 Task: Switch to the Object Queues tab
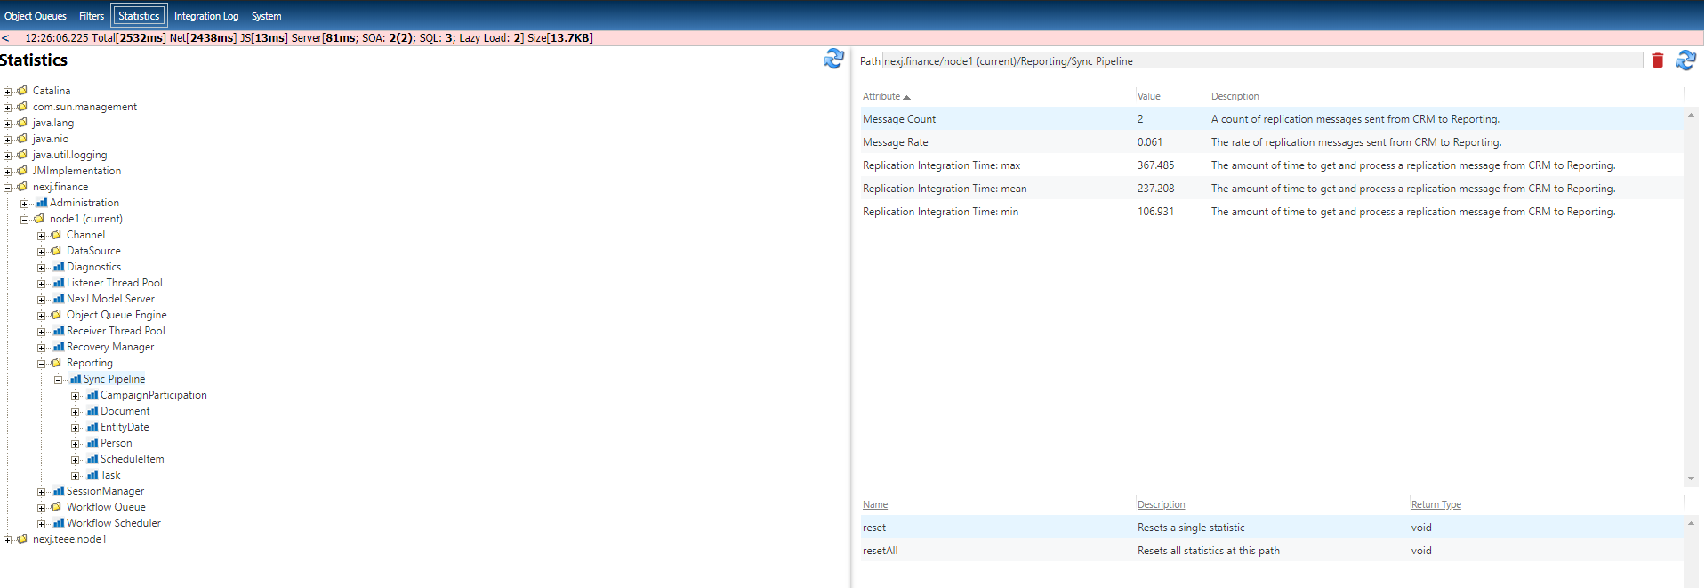(x=36, y=16)
